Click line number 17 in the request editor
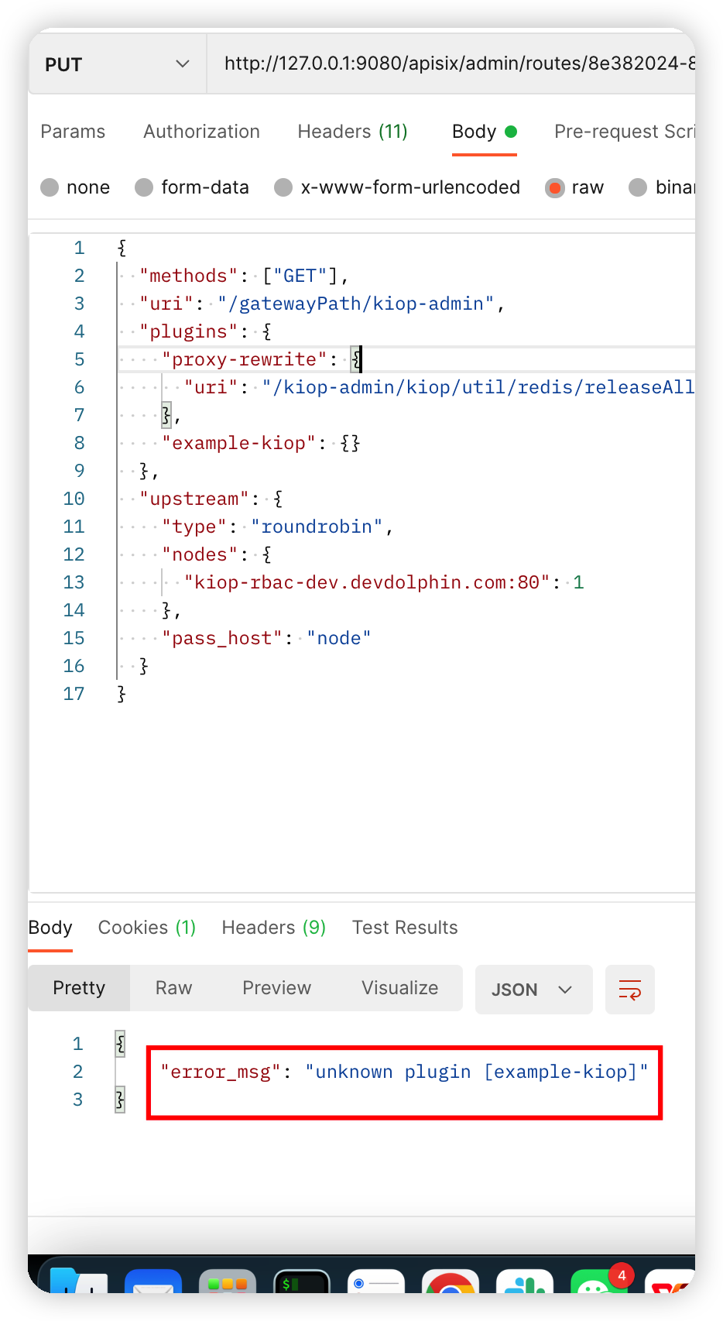Screen dimensions: 723x1321 coord(74,694)
